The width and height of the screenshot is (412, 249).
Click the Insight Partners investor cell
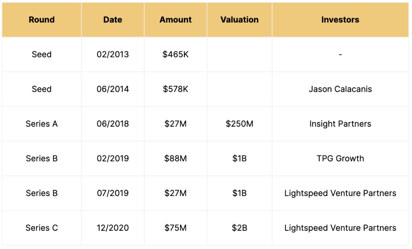pyautogui.click(x=340, y=124)
